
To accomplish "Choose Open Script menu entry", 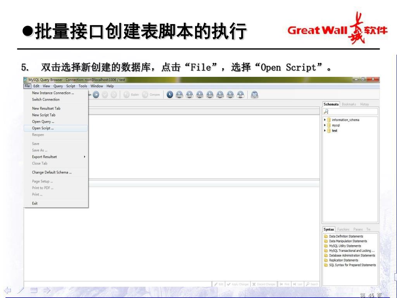I will pos(56,128).
